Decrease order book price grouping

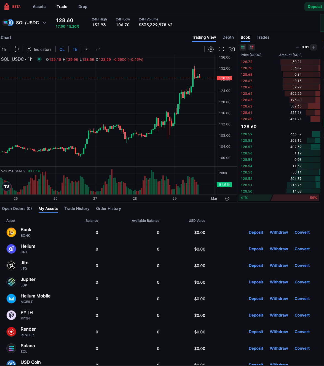(297, 47)
